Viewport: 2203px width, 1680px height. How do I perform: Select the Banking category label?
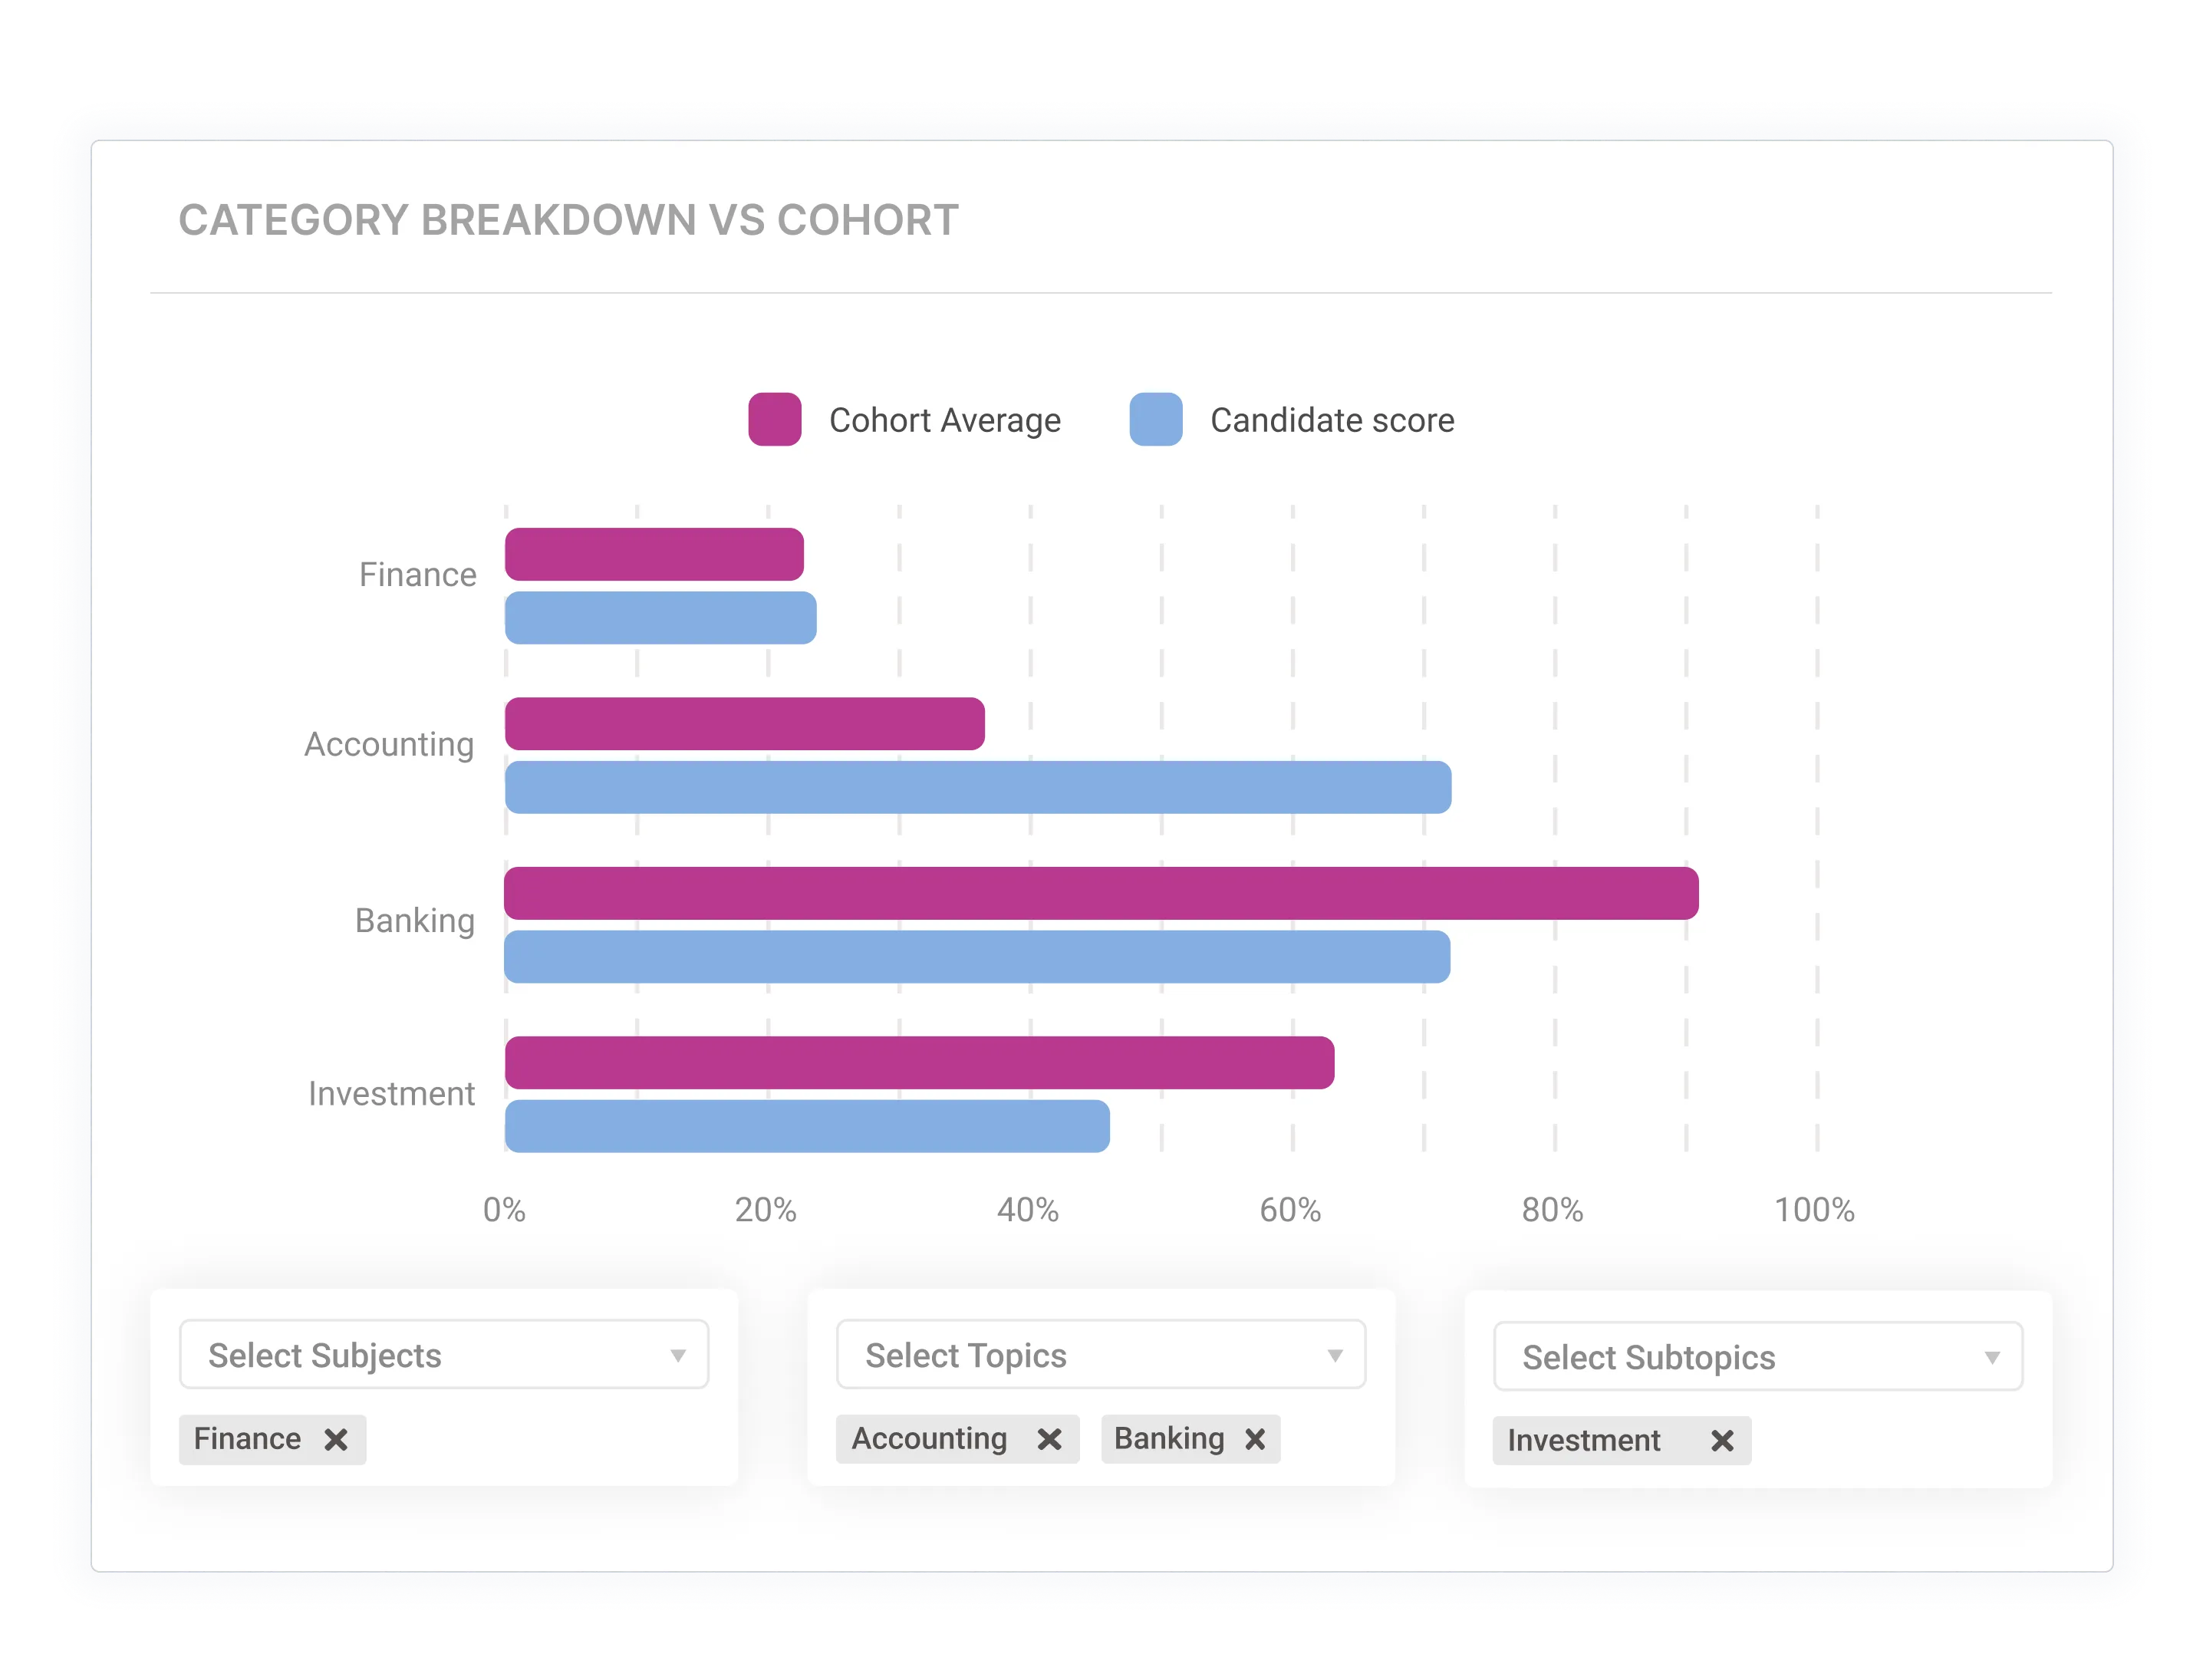point(414,920)
